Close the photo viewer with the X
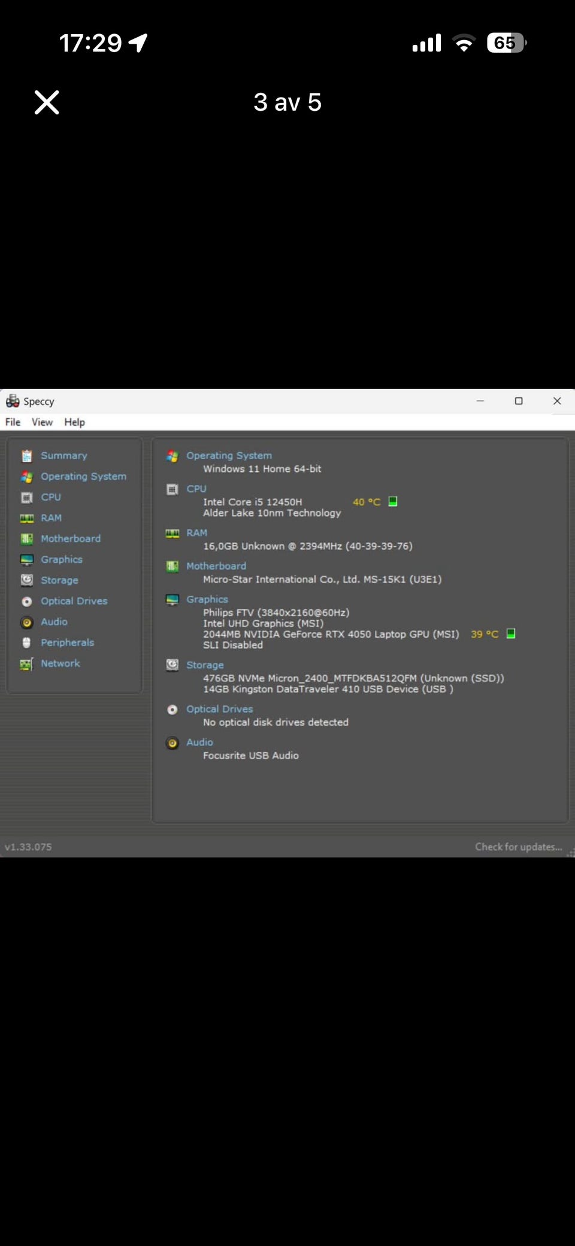 tap(47, 102)
